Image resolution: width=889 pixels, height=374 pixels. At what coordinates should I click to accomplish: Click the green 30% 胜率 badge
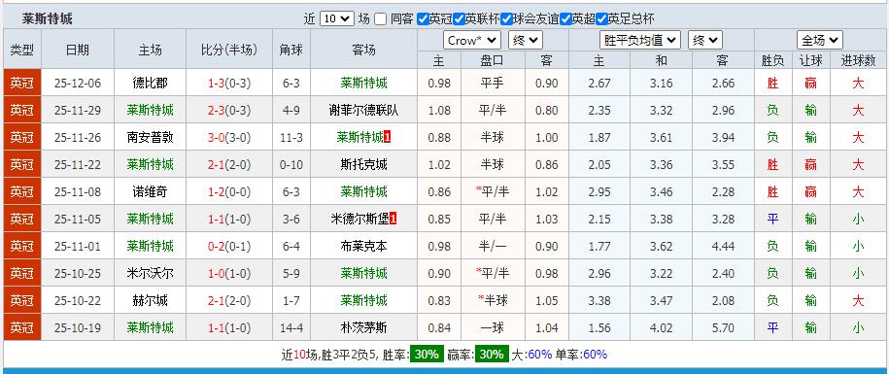[426, 355]
